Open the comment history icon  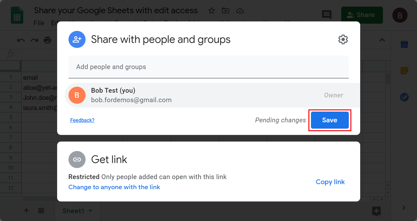[326, 15]
